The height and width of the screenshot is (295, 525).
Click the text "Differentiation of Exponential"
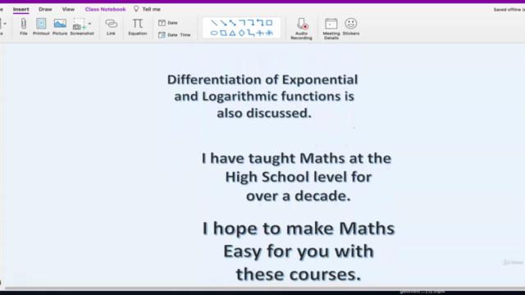pyautogui.click(x=262, y=79)
